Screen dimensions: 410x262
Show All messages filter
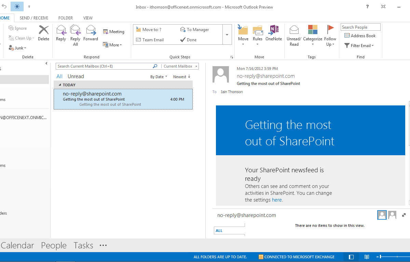click(x=59, y=76)
